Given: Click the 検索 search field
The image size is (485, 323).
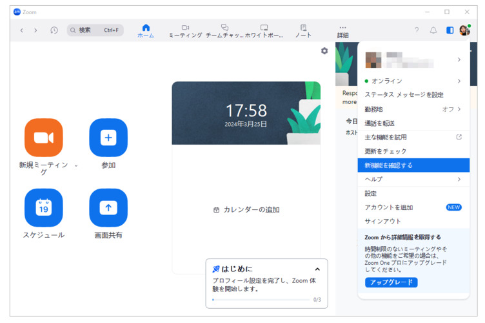Looking at the screenshot, I should 95,30.
